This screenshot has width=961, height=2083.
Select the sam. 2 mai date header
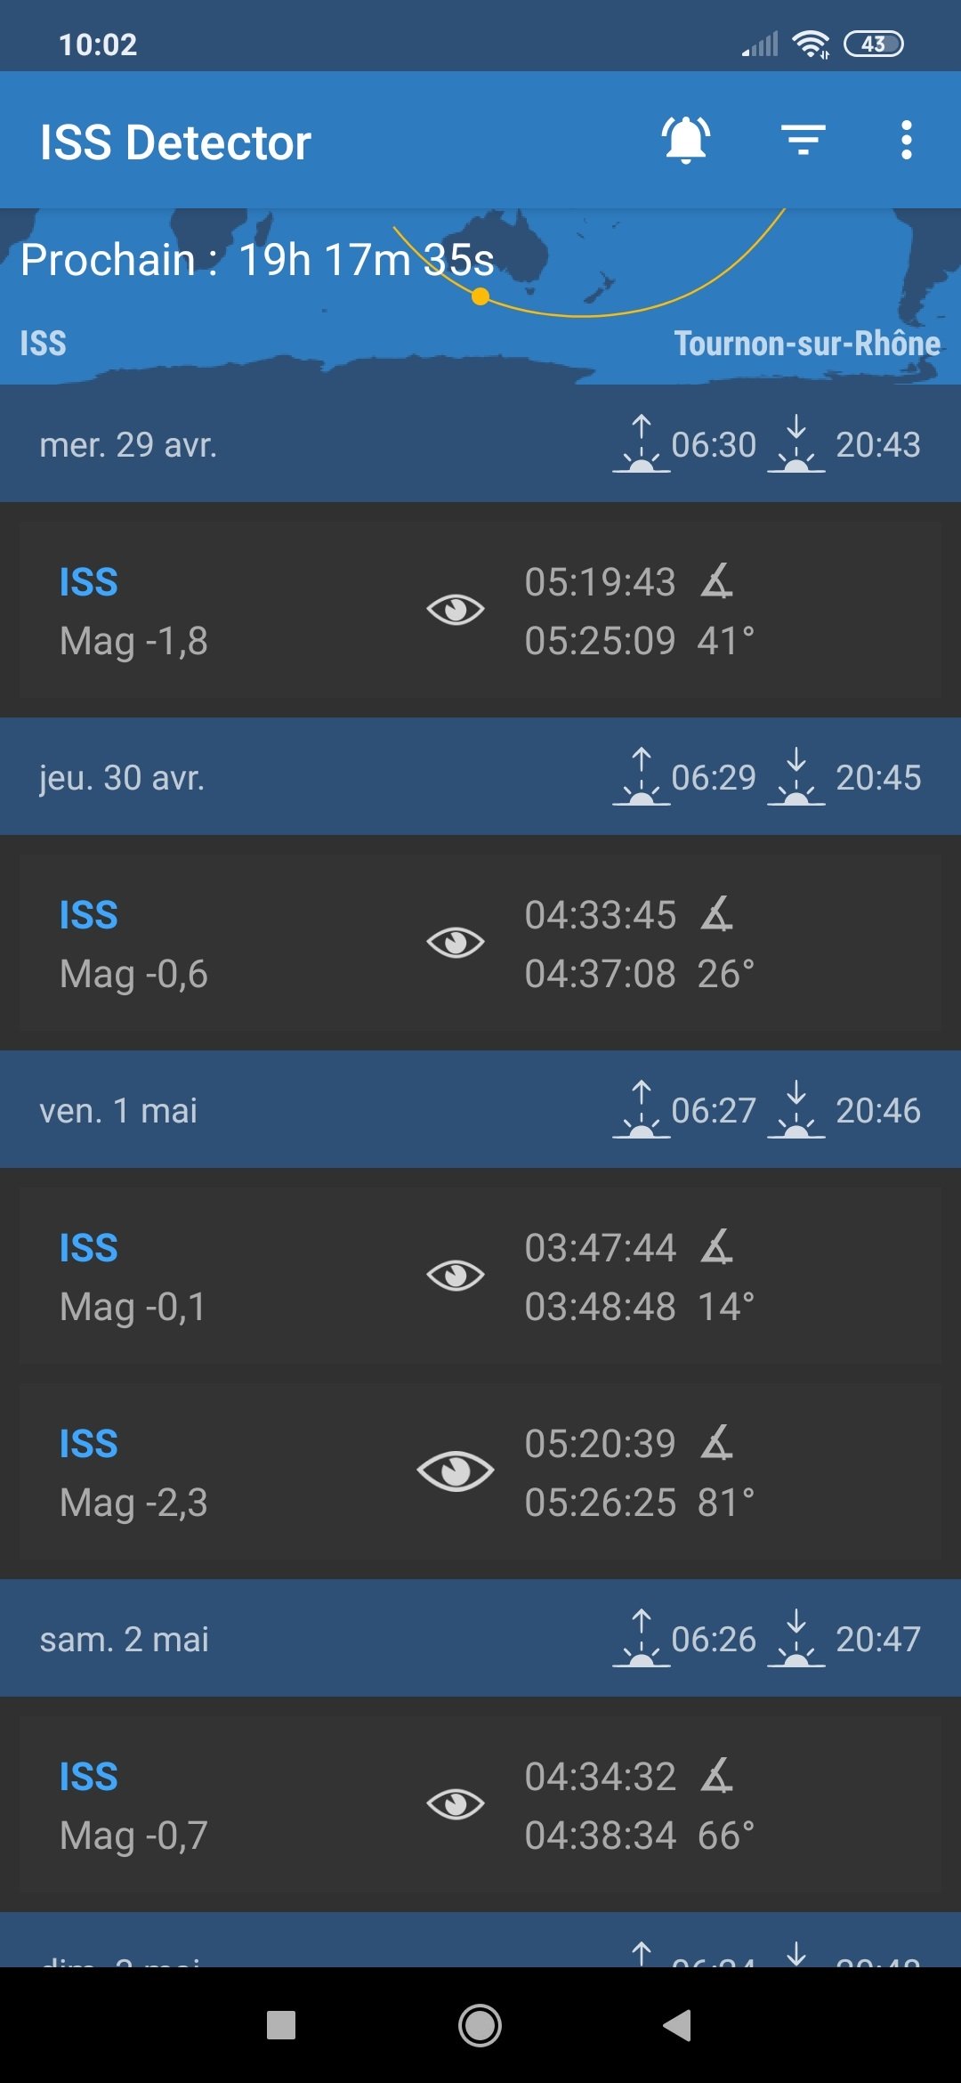pos(125,1639)
